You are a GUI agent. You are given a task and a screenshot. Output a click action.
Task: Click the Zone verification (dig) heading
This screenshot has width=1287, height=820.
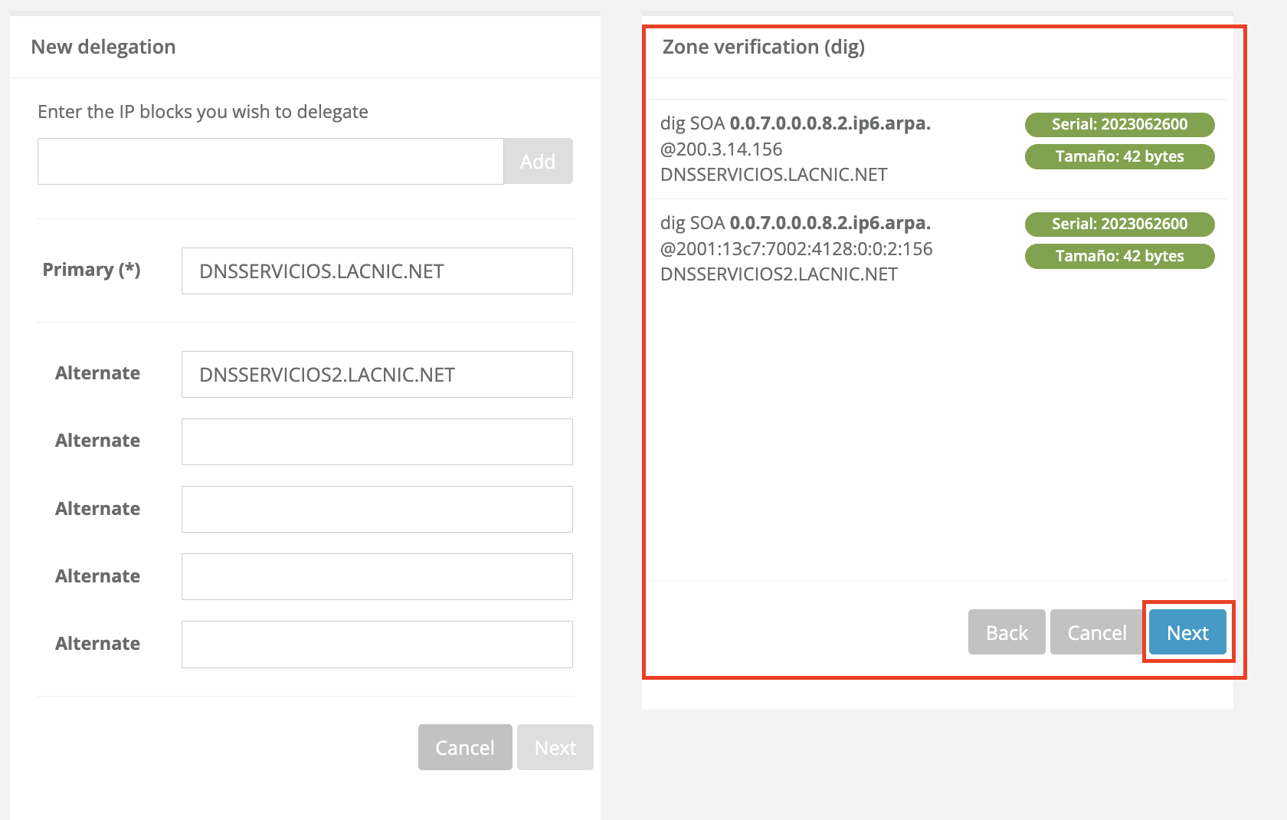click(763, 47)
